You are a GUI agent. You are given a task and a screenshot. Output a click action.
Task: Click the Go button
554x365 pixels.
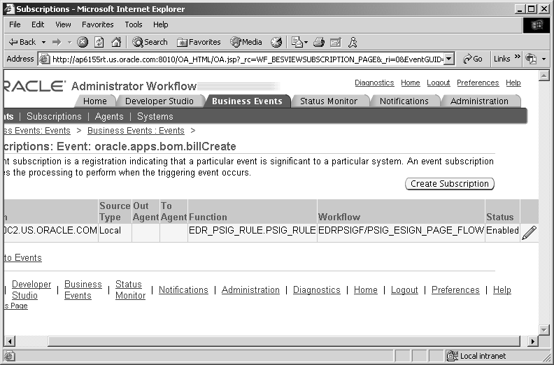(473, 59)
